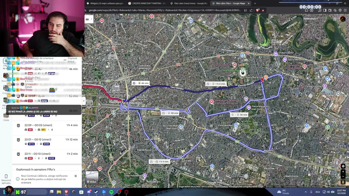This screenshot has height=196, width=349.
Task: Click Carrefour marker on map
Action: tap(325, 69)
